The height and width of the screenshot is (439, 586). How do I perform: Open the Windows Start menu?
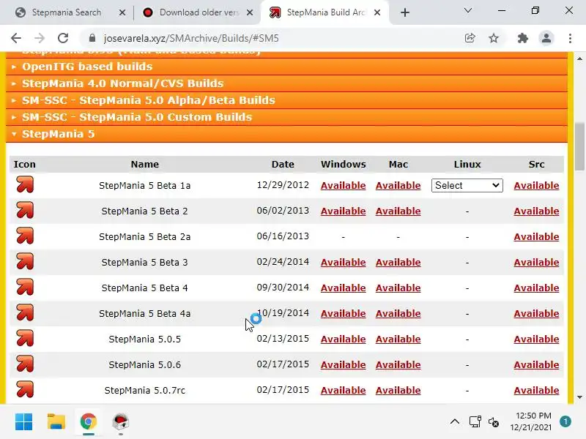(x=24, y=422)
